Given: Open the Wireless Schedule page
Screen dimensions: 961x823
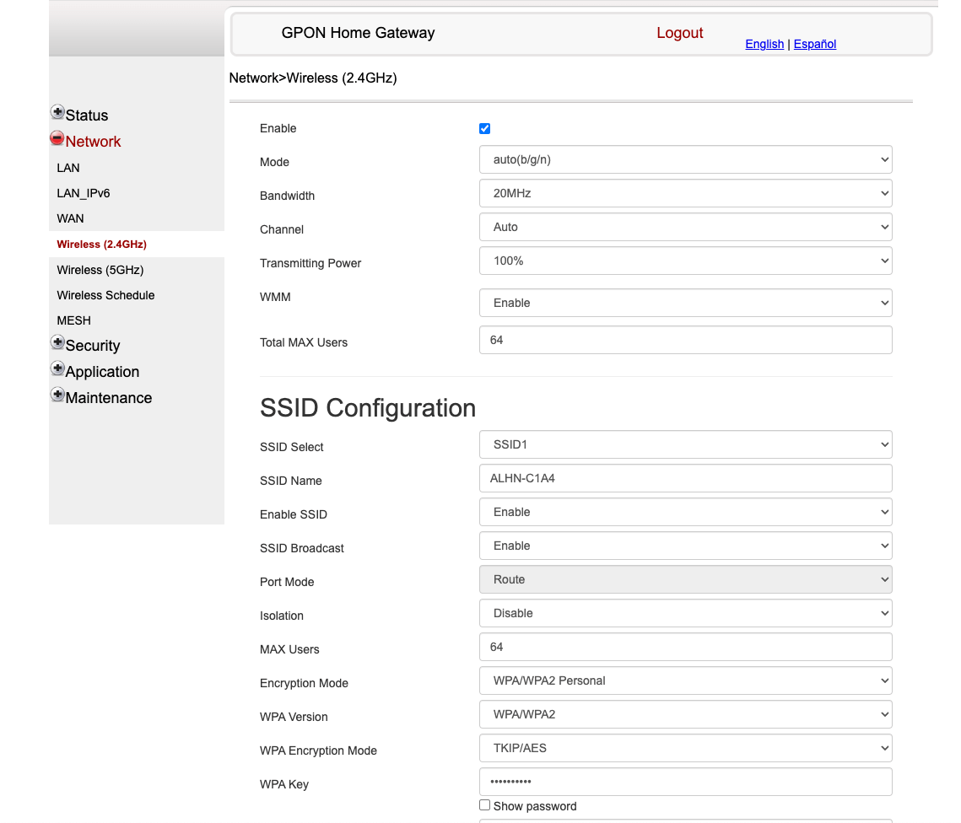Looking at the screenshot, I should 105,295.
